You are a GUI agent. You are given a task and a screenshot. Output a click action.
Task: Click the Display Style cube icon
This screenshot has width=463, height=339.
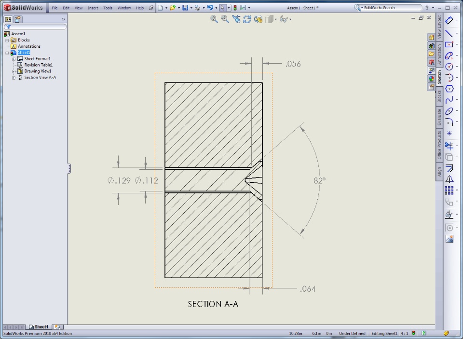point(269,19)
